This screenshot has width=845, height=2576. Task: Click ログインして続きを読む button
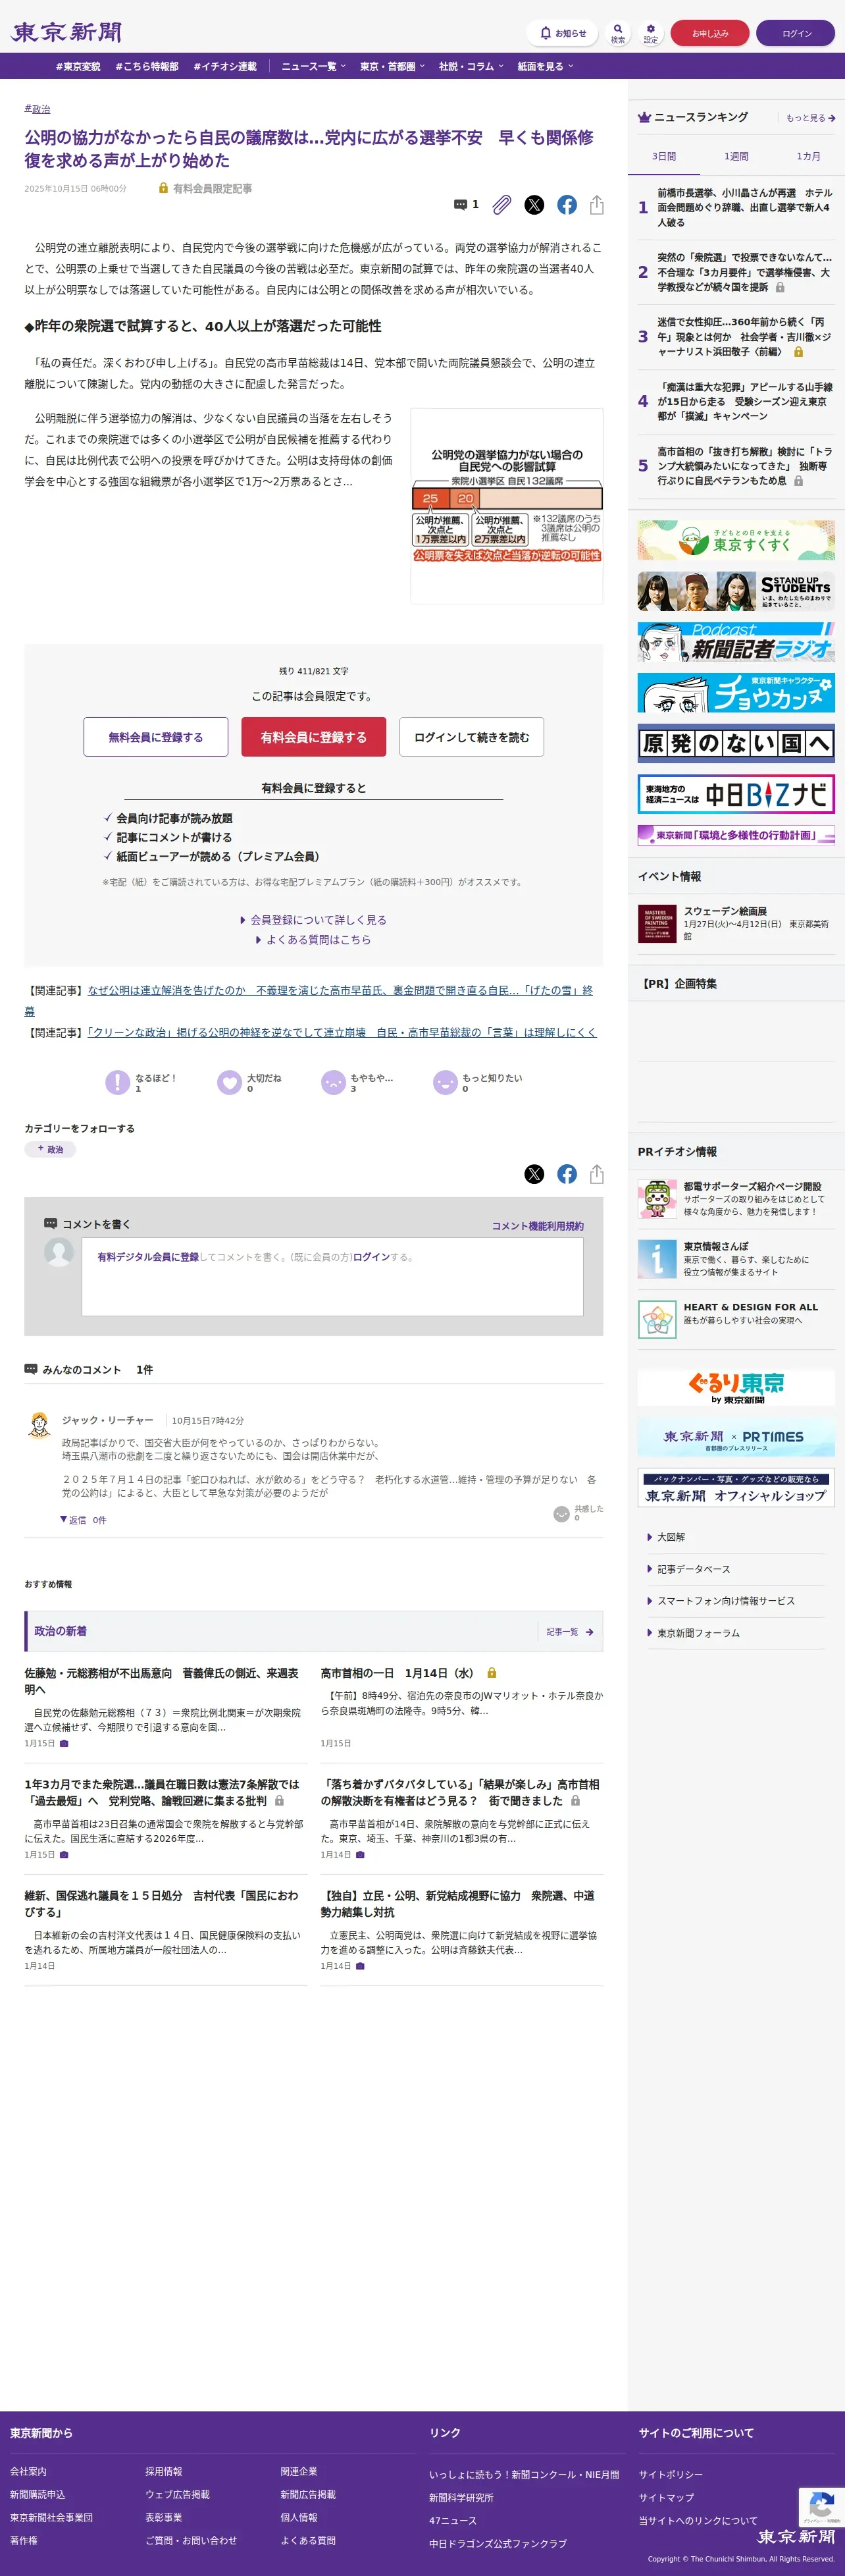point(471,737)
